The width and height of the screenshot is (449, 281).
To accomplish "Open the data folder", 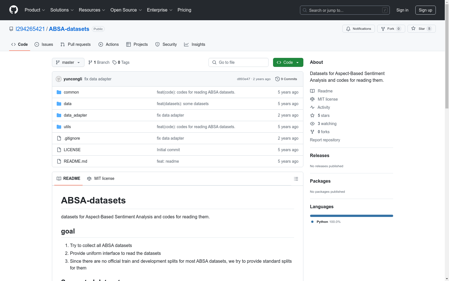I will click(x=68, y=104).
